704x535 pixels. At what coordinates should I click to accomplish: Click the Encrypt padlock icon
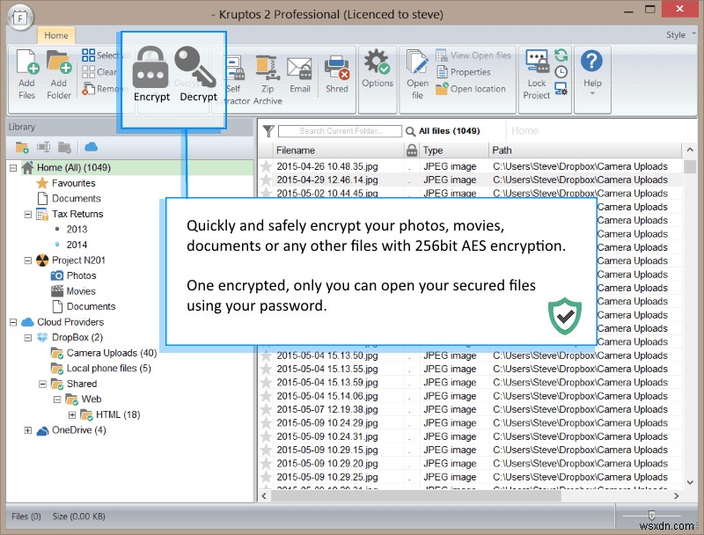pos(150,68)
